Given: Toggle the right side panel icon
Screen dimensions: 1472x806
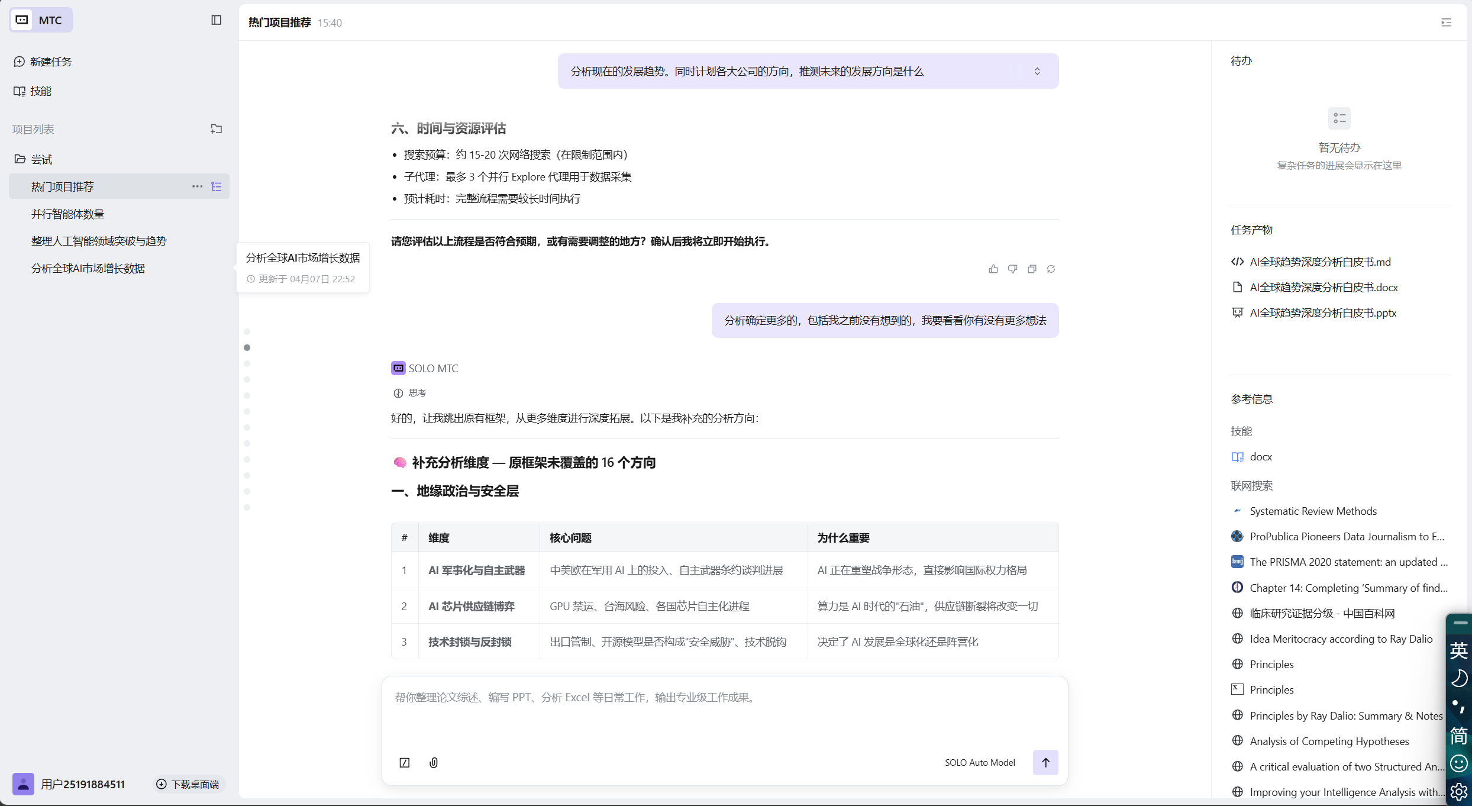Looking at the screenshot, I should [1446, 22].
